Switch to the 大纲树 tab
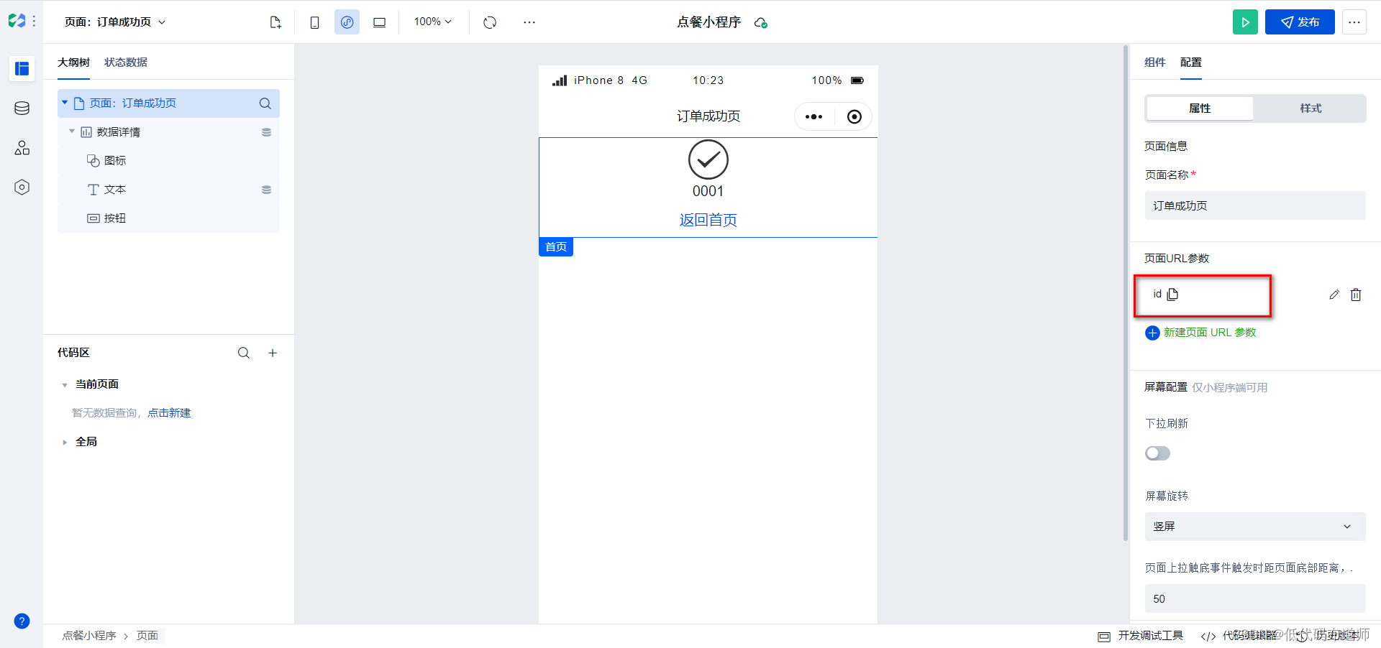This screenshot has height=648, width=1381. (x=73, y=63)
